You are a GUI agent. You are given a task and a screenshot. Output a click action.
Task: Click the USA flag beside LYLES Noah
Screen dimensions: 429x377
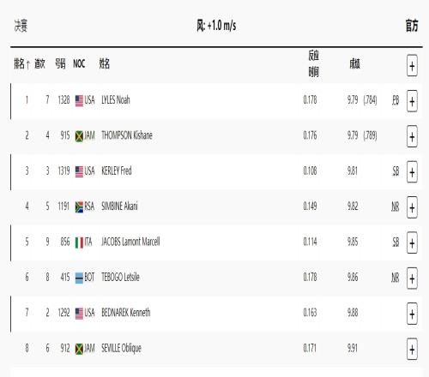pos(79,100)
